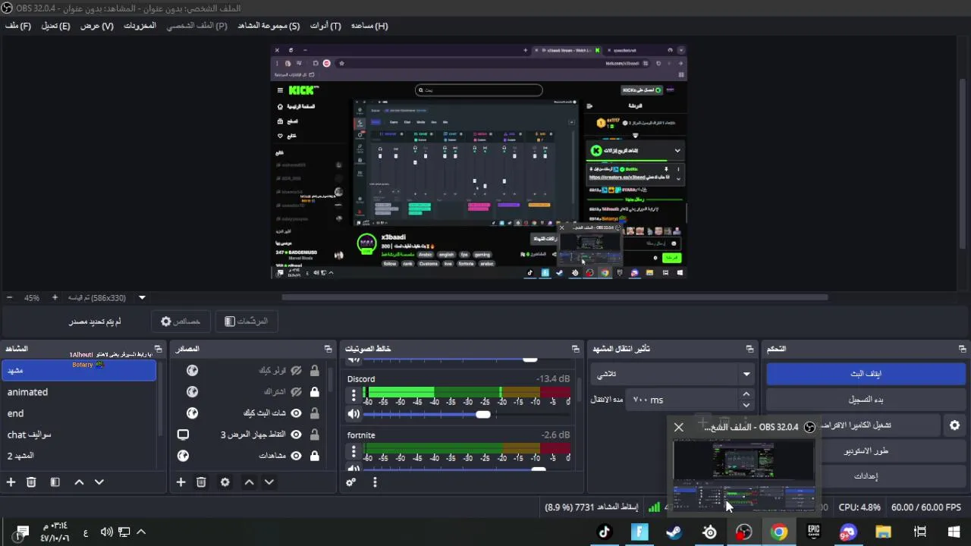
Task: Open the ملف (F) menu
Action: pos(18,26)
